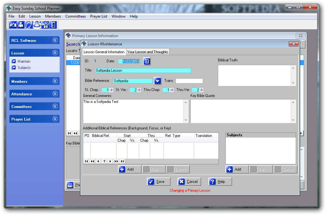Open Maintain link in Lesson panel
This screenshot has width=326, height=215.
24,61
